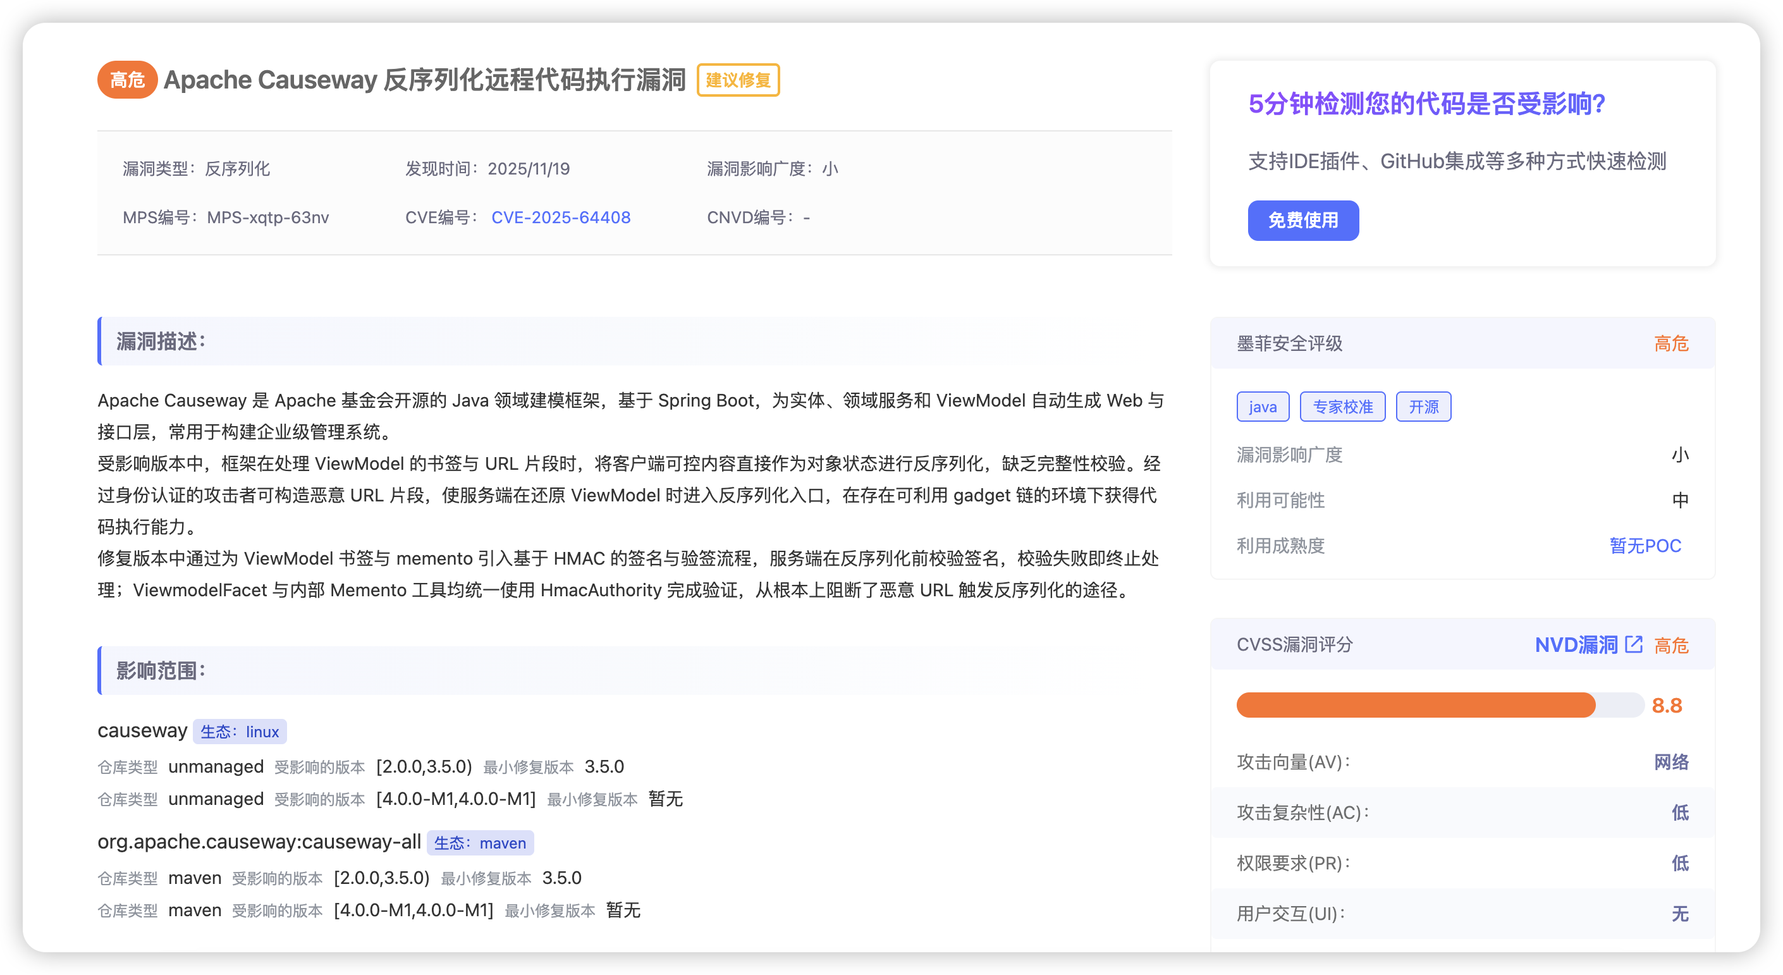Open the NVD漏洞 link

1576,645
